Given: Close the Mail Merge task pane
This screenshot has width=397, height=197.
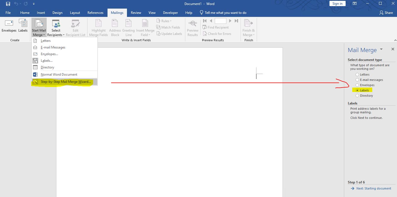Looking at the screenshot, I should [x=393, y=49].
